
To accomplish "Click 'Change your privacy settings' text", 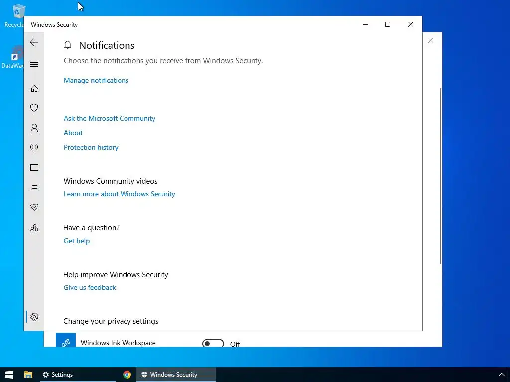I will point(111,321).
